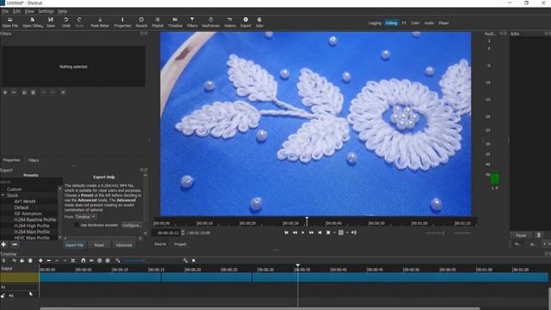The image size is (551, 310).
Task: Mute the video track audio
Action: pos(11,295)
